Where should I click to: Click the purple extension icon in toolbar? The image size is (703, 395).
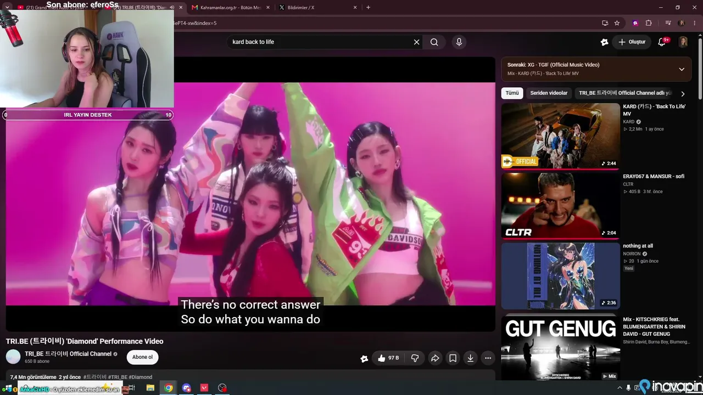pos(635,23)
